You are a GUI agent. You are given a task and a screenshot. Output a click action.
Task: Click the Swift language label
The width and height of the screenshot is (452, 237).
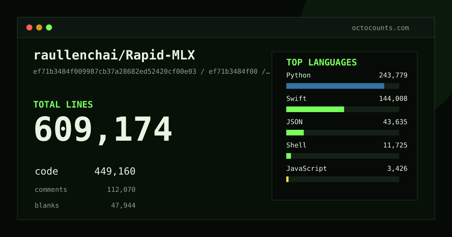(x=296, y=99)
